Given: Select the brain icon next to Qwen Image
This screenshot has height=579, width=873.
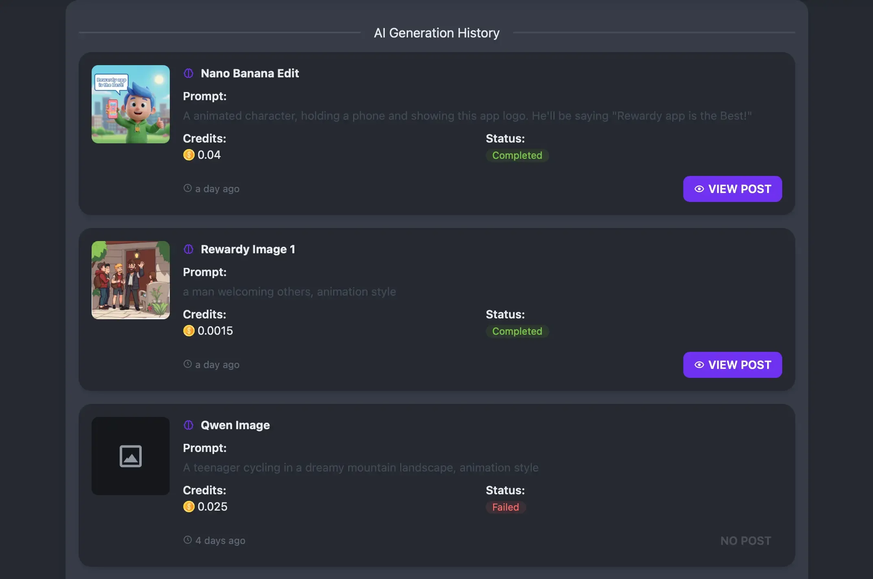Looking at the screenshot, I should [188, 425].
